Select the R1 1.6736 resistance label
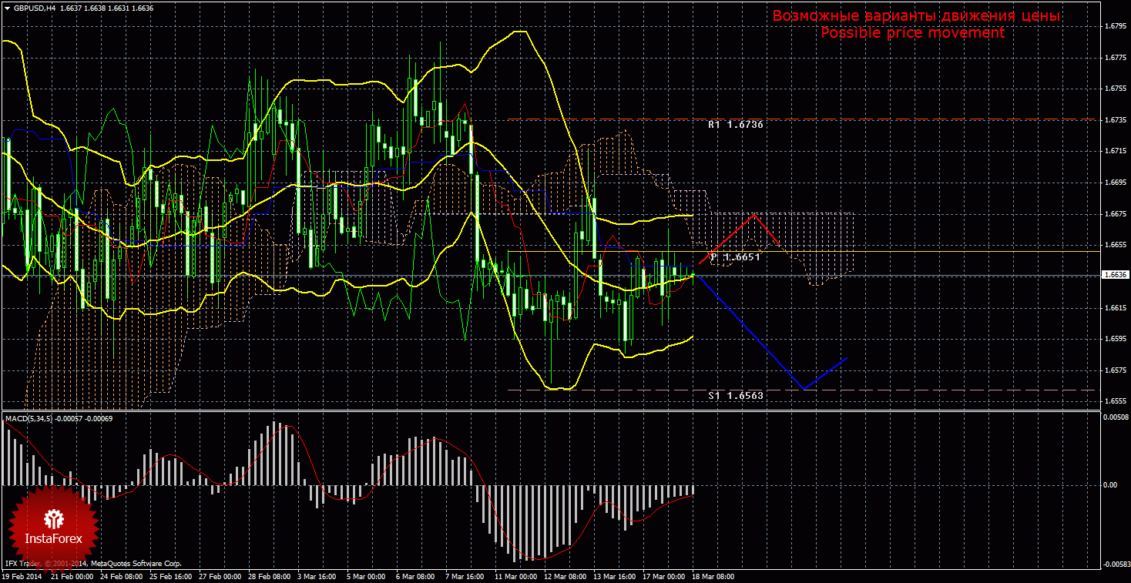Screen dimensions: 1131x583 pyautogui.click(x=736, y=124)
